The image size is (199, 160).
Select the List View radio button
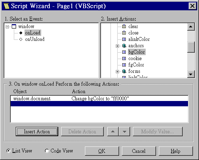tap(9, 151)
